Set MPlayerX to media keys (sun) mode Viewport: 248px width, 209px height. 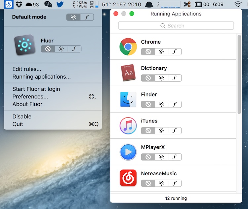(x=161, y=157)
